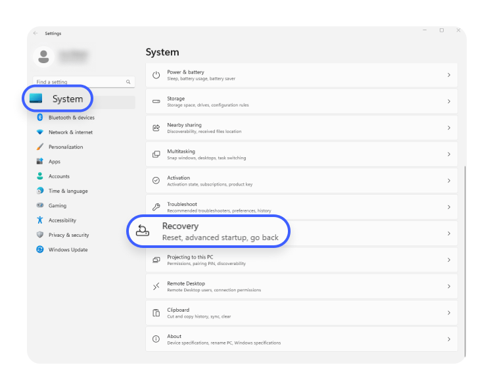Image resolution: width=493 pixels, height=390 pixels.
Task: Expand Remote Desktop chevron
Action: point(449,286)
